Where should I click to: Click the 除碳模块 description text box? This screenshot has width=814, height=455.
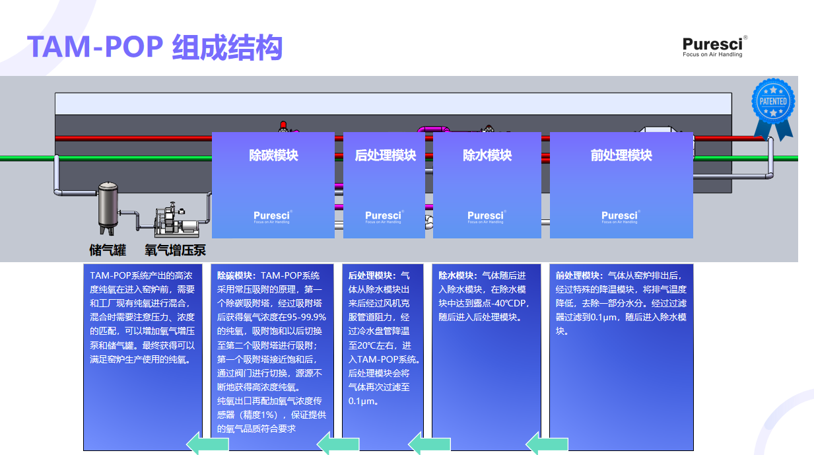(272, 357)
